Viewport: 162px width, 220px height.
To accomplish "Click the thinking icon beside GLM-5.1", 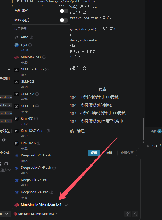I will [x=37, y=106].
